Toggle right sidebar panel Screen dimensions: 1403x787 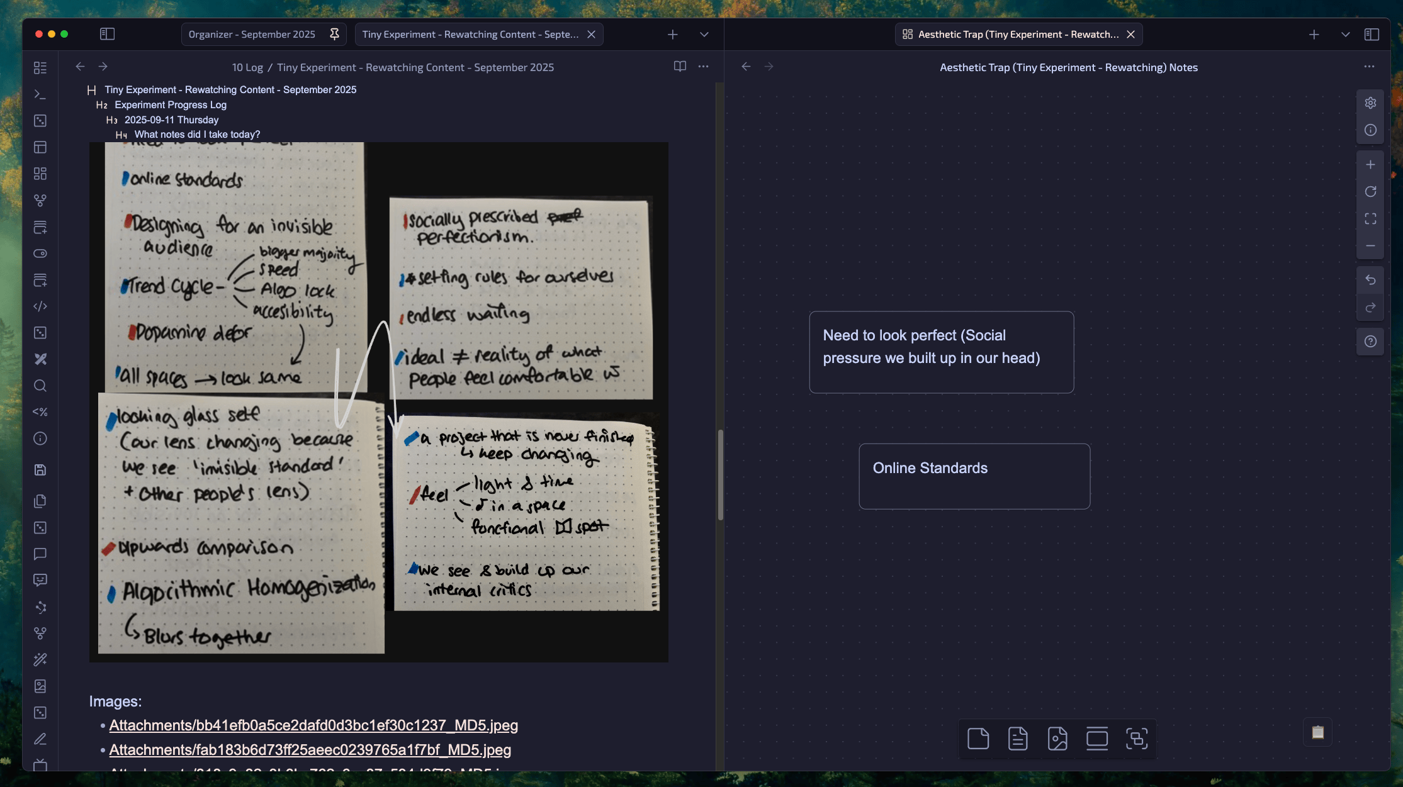(x=1372, y=35)
